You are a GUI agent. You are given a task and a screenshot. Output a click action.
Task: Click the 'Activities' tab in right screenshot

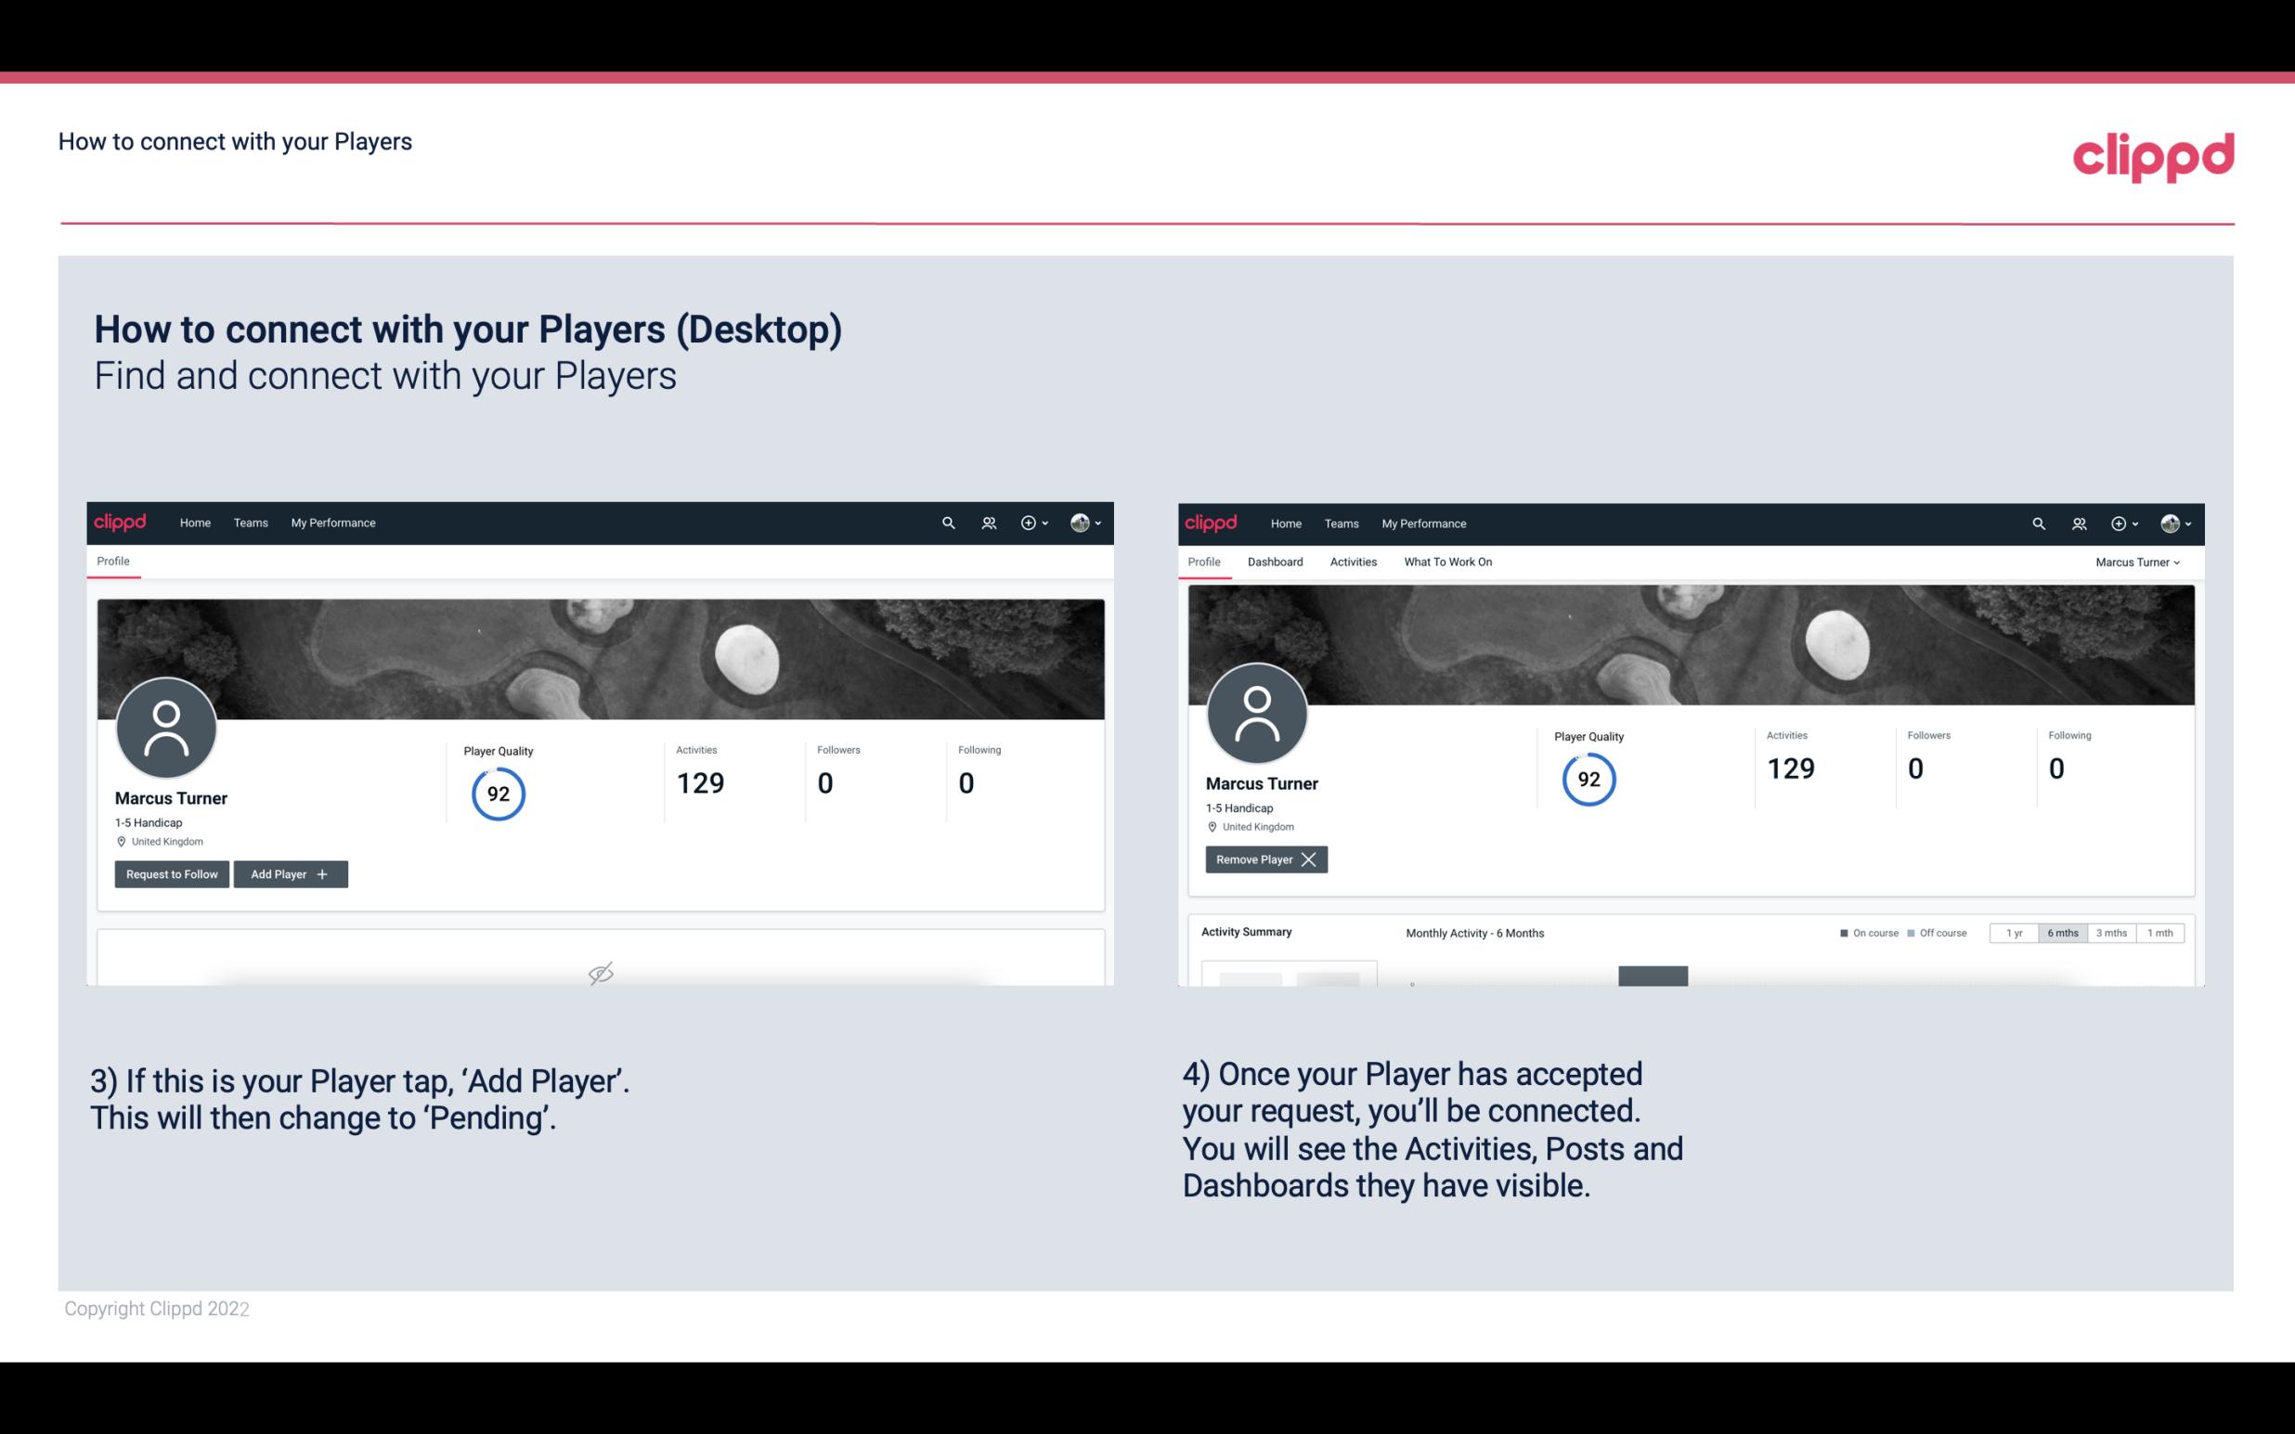tap(1354, 562)
